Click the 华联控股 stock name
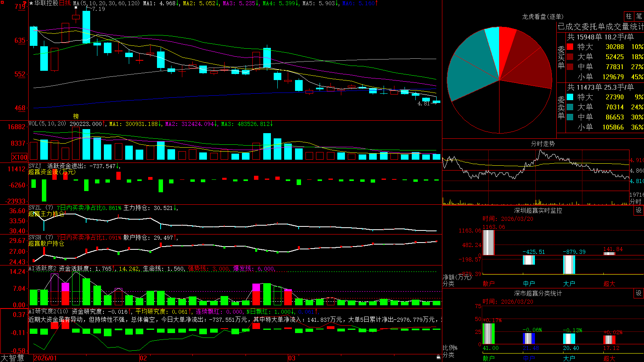 pyautogui.click(x=46, y=3)
